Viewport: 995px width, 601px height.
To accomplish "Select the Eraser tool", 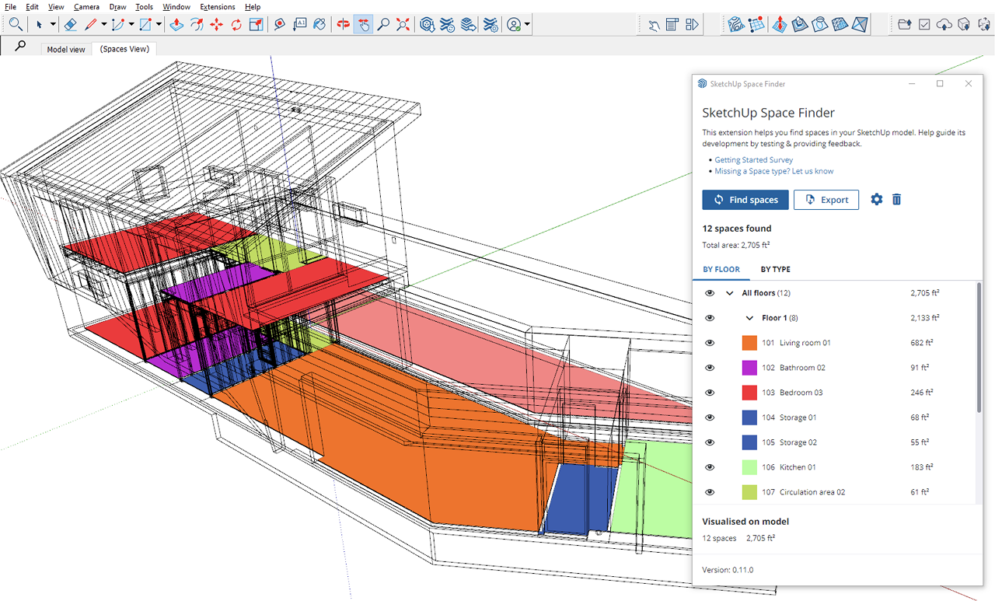I will tap(70, 24).
